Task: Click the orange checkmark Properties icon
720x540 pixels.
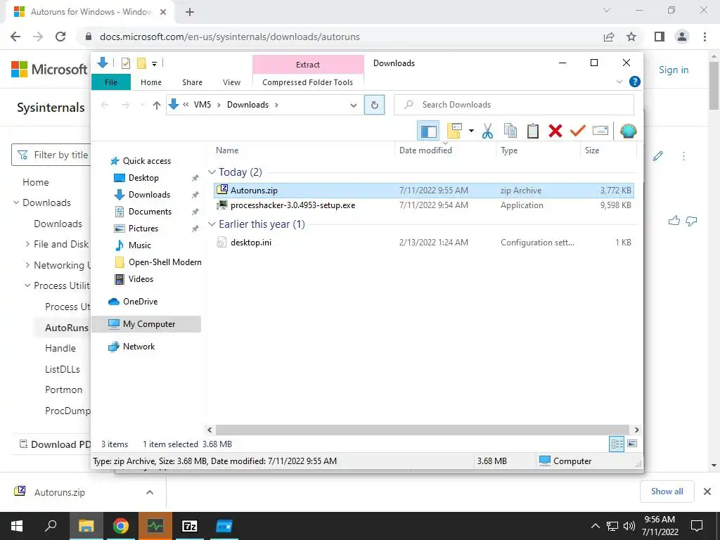Action: coord(578,131)
